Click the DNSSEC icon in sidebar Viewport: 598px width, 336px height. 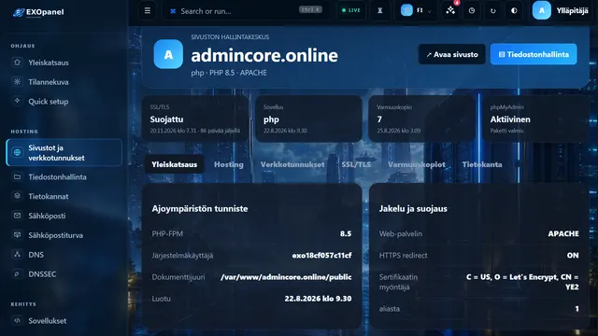coord(17,273)
